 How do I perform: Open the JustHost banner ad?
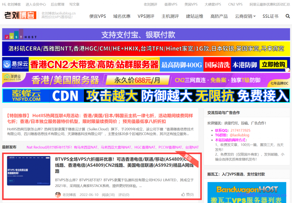[146, 35]
